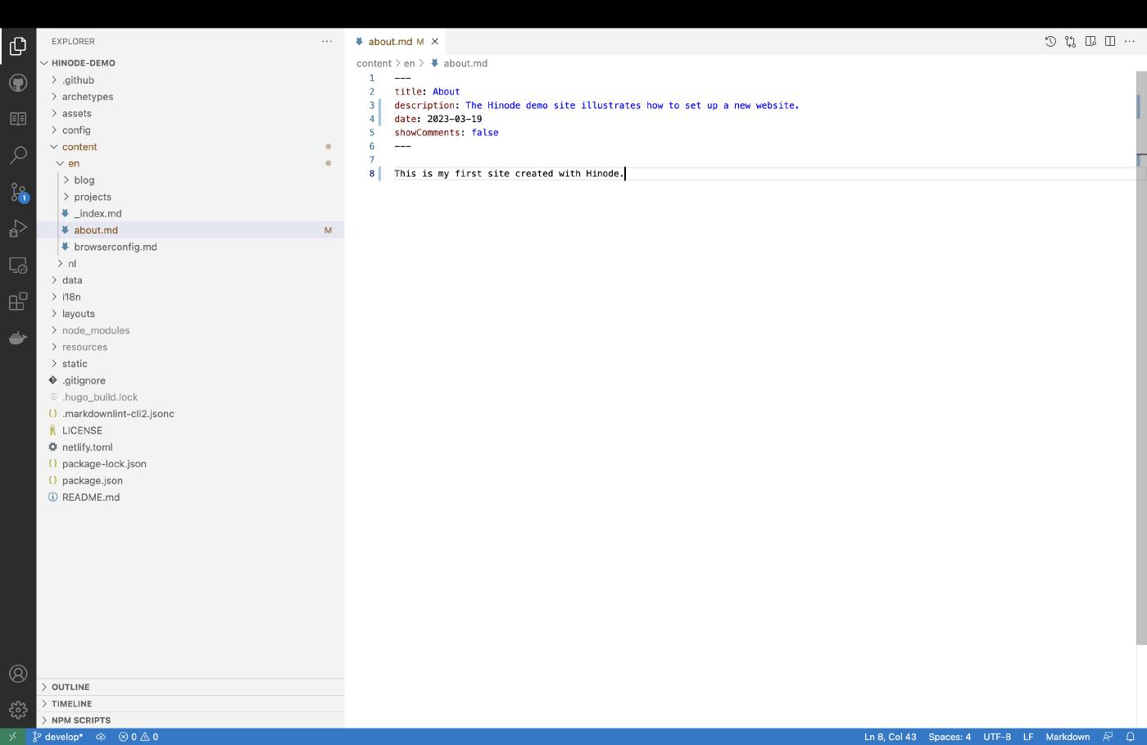Open the book-shaped activity bar icon
This screenshot has height=745, width=1147.
pyautogui.click(x=18, y=119)
